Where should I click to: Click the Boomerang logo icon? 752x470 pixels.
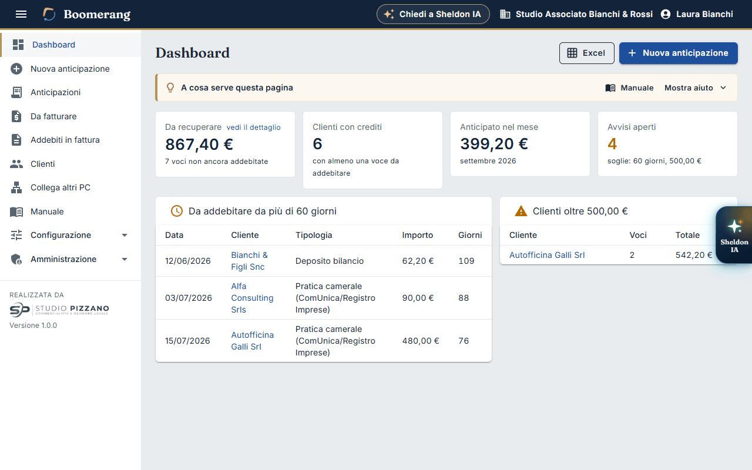pyautogui.click(x=49, y=14)
